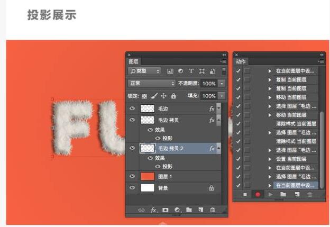The width and height of the screenshot is (330, 227).
Task: Stop recording in 动作 panel
Action: click(x=245, y=194)
